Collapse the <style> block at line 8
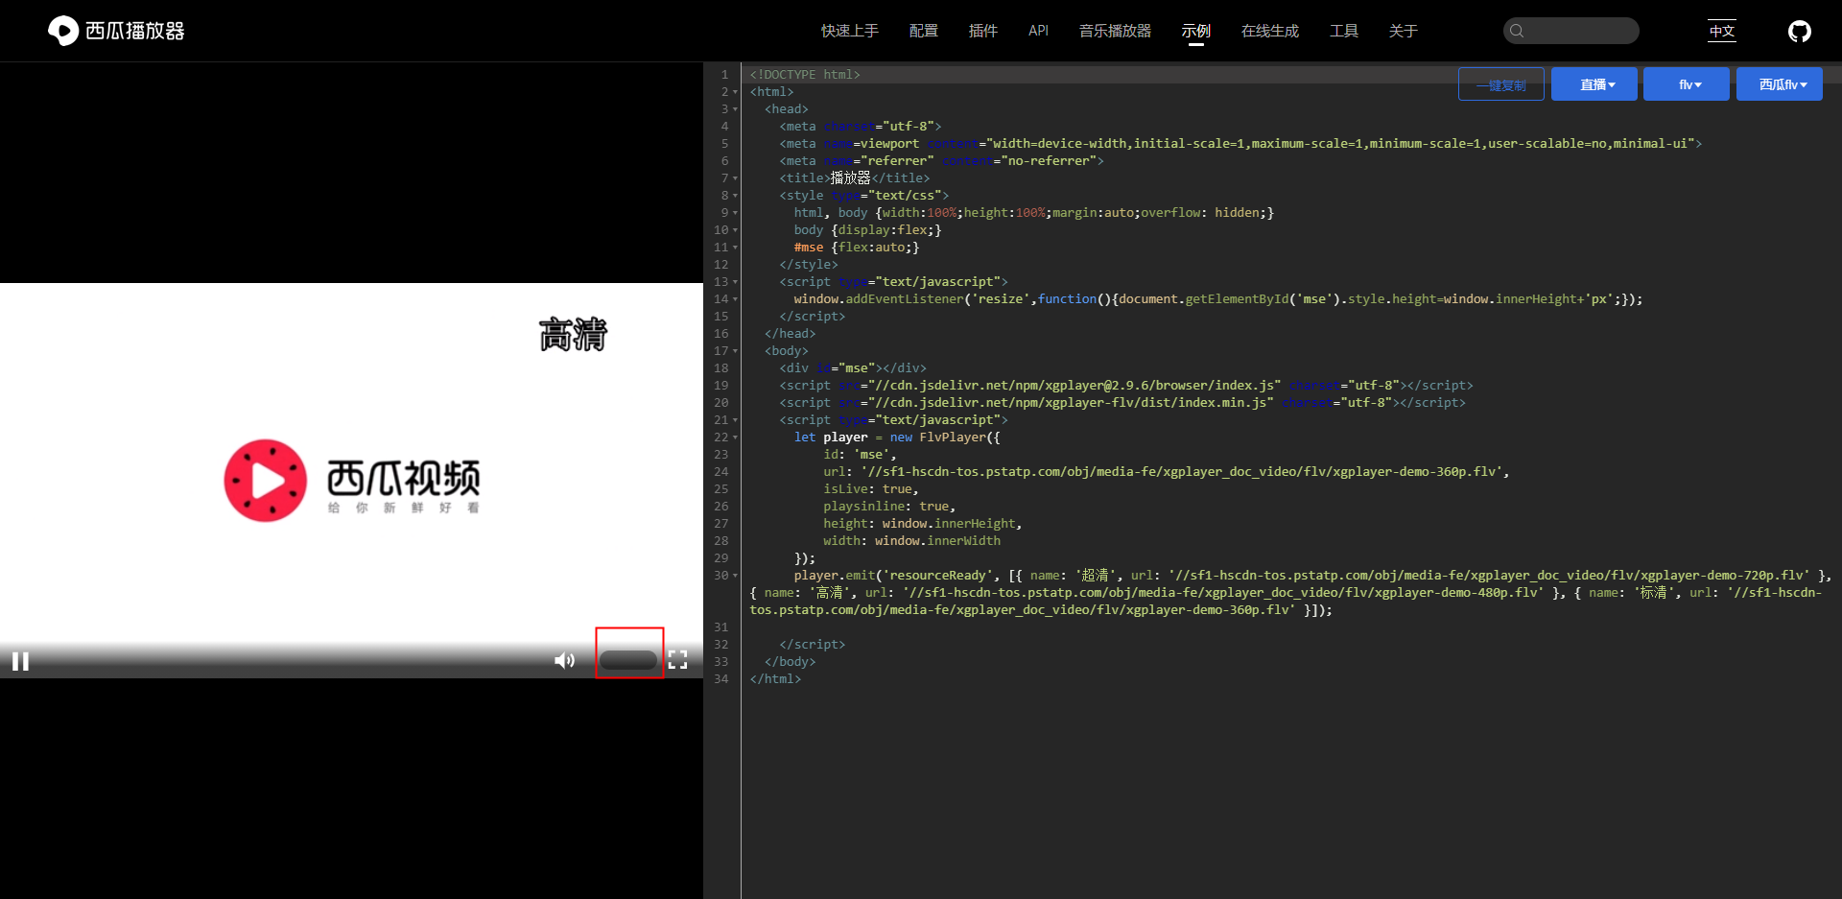1842x899 pixels. click(736, 196)
